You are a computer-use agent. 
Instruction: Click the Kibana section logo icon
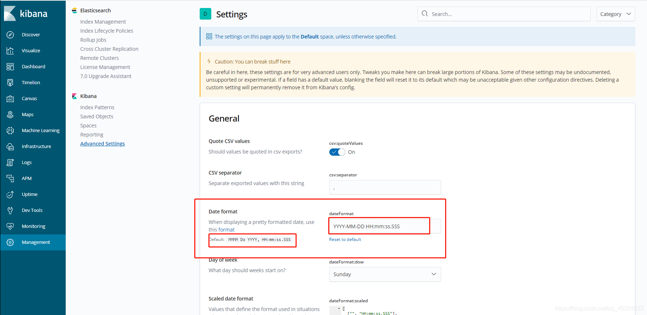tap(74, 96)
